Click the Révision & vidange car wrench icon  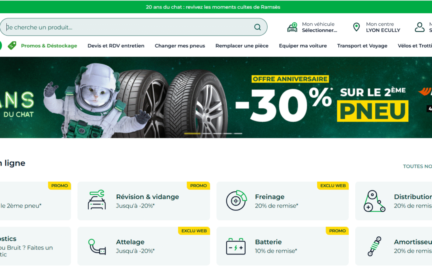click(x=97, y=200)
